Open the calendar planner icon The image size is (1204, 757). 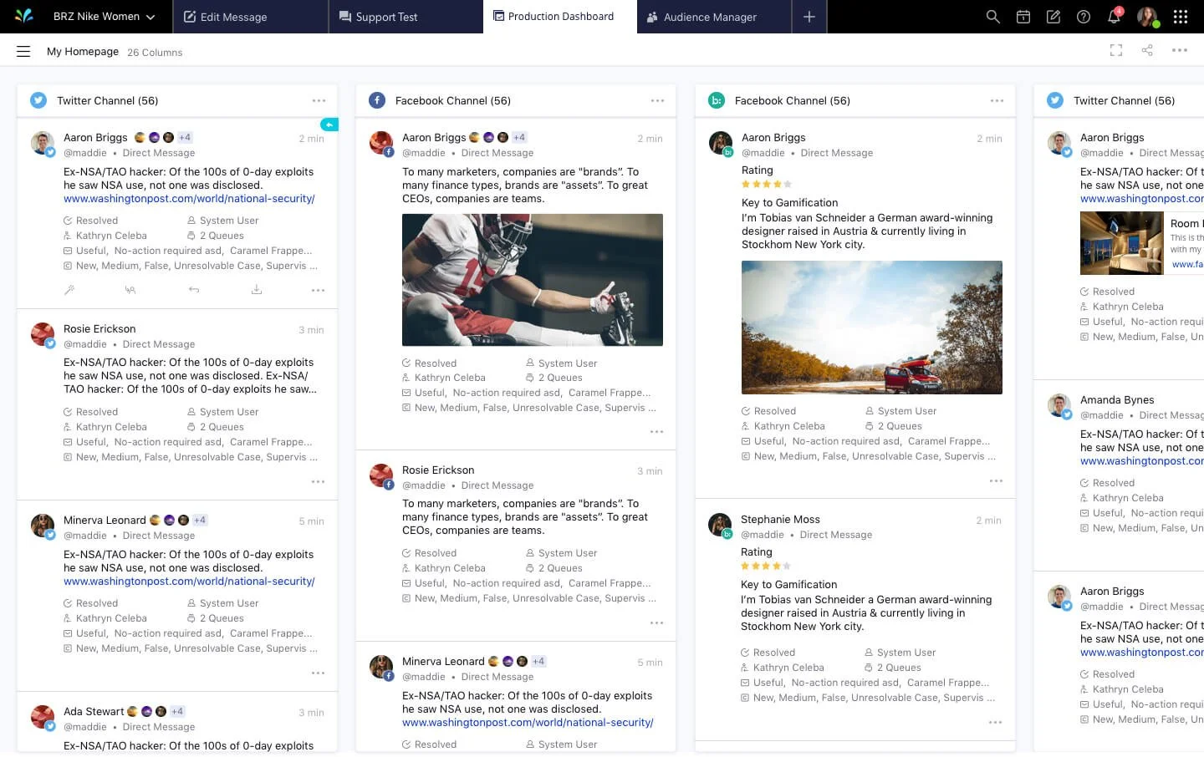coord(1023,16)
